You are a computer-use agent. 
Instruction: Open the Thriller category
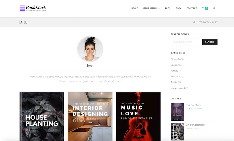174,82
